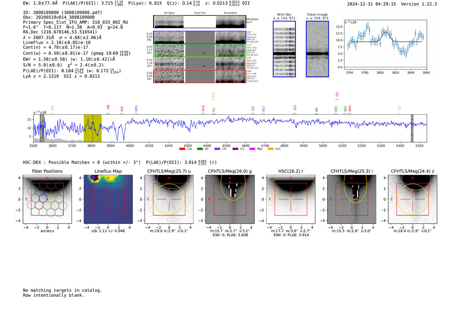
Task: Open the CFHTLS/Meg(24.4) z image
Action: pos(413,199)
